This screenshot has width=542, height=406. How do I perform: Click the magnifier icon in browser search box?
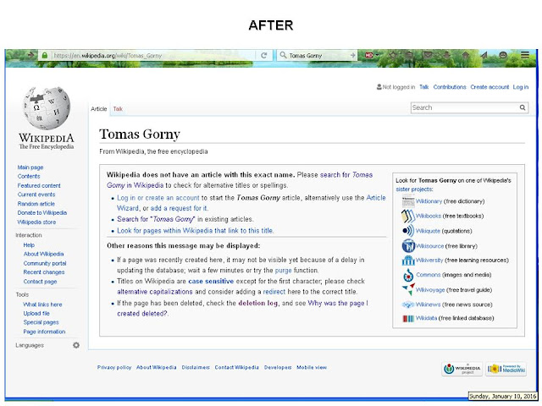[283, 55]
